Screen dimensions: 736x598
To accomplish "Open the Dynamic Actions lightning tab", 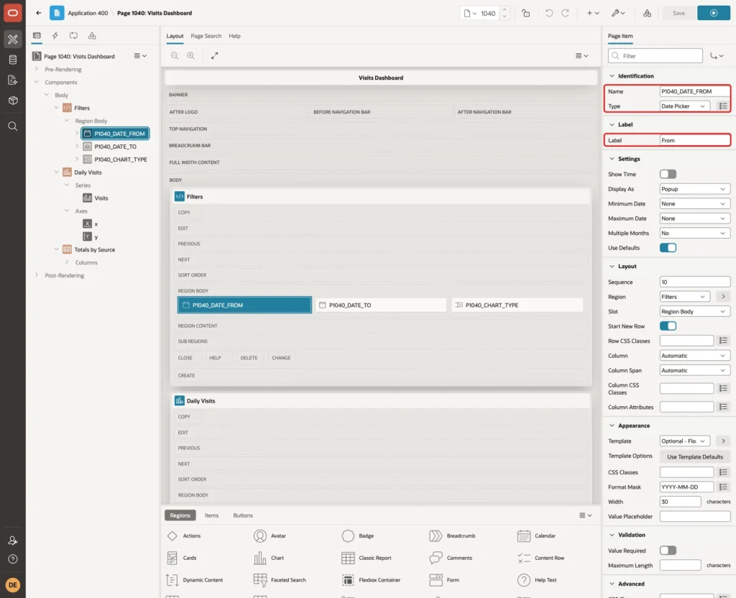I will (x=55, y=36).
